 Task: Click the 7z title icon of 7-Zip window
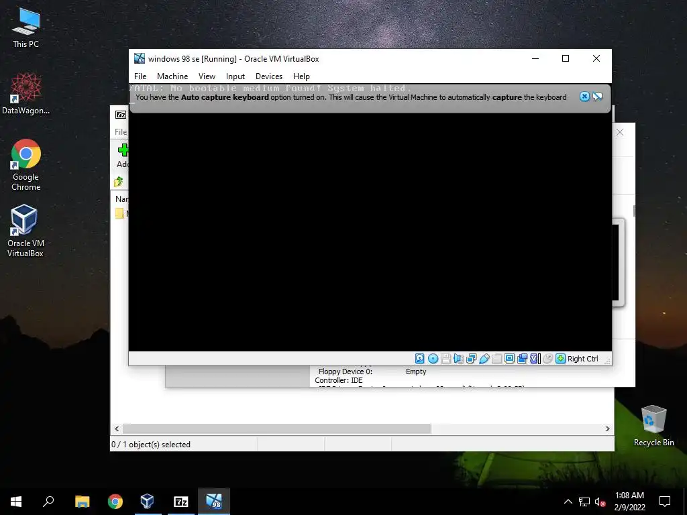click(x=121, y=115)
